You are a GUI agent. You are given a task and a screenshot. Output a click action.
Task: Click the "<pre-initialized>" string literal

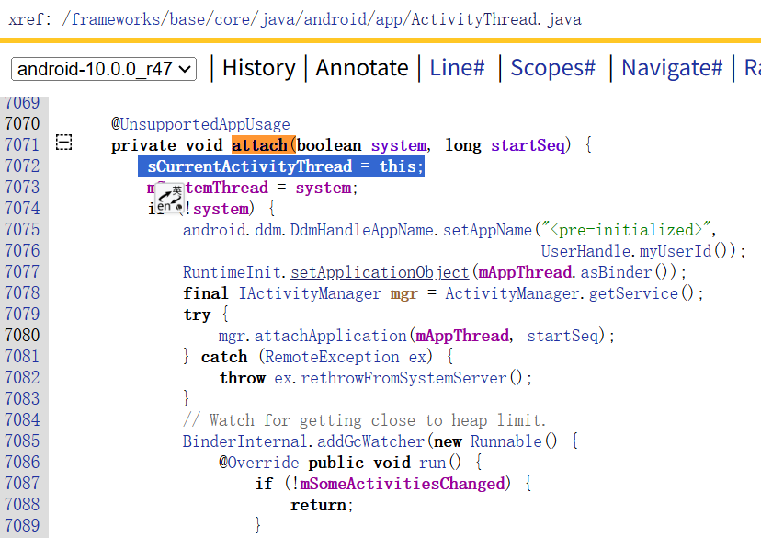click(626, 230)
